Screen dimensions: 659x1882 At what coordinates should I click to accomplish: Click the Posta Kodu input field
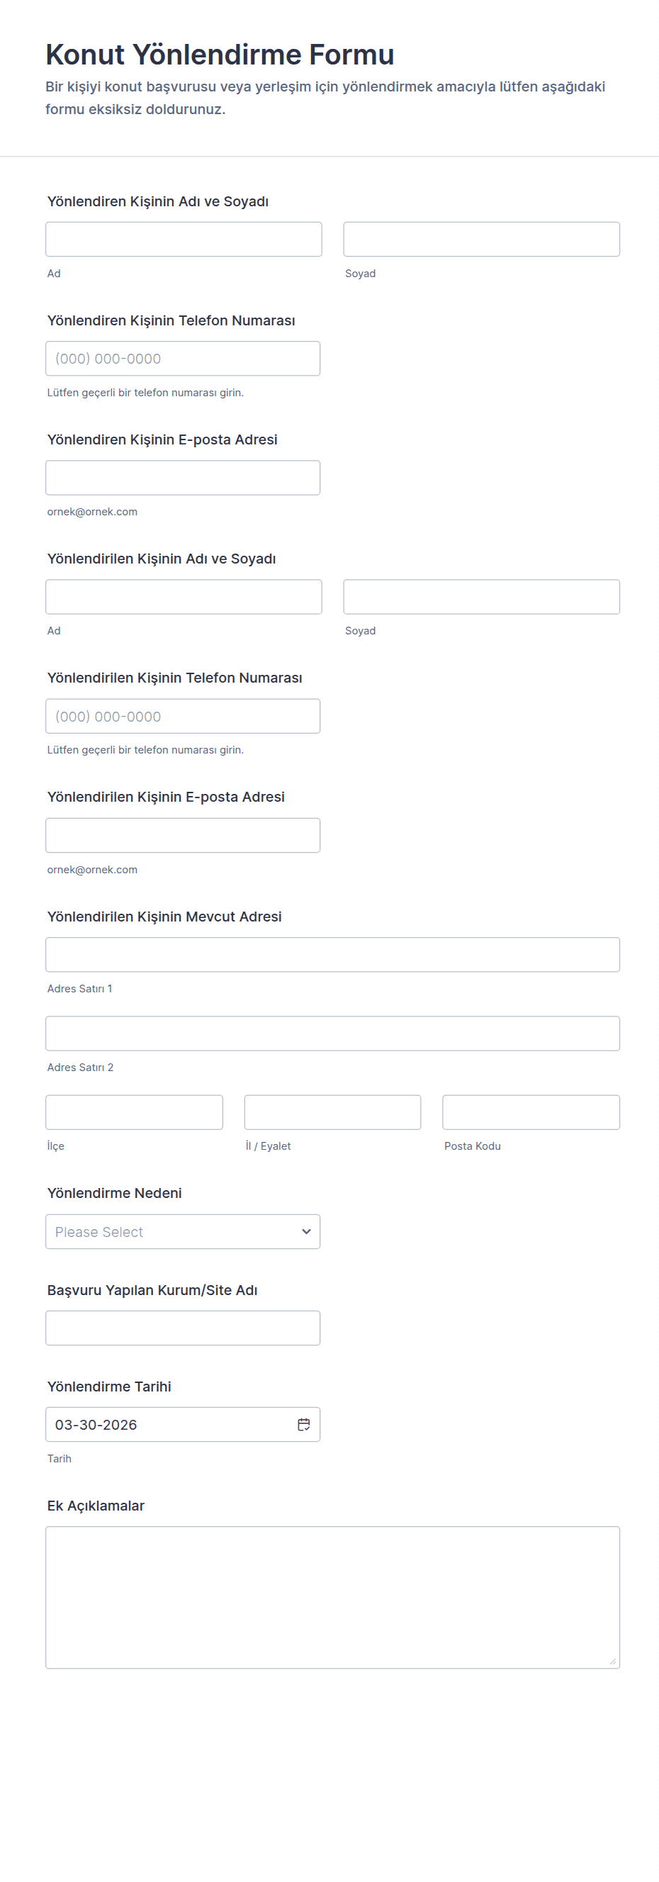click(x=531, y=1112)
